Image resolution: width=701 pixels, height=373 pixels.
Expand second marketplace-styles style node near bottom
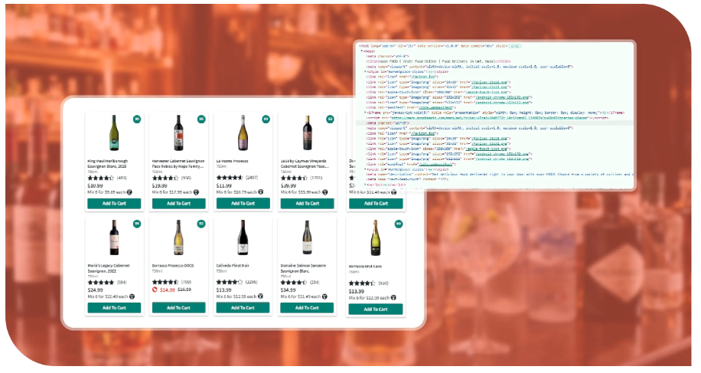366,169
